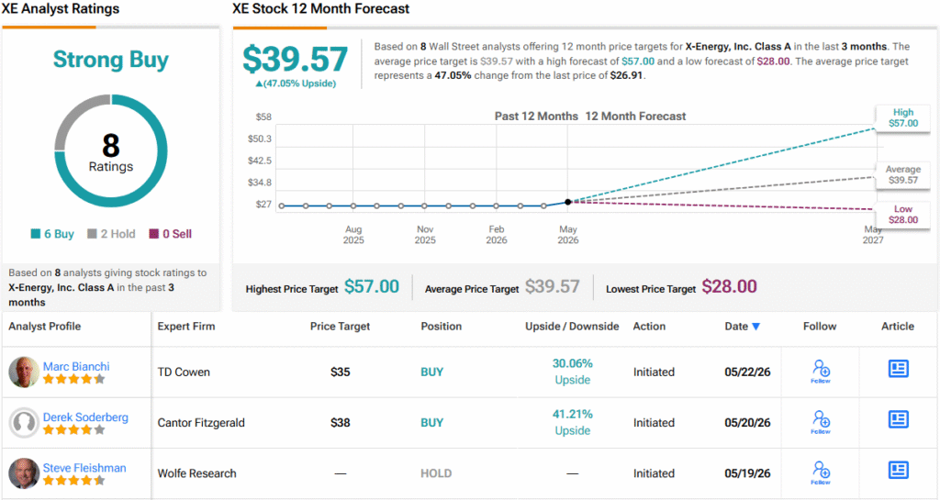Click the Past 12 Months chart label
This screenshot has height=500, width=940.
536,117
